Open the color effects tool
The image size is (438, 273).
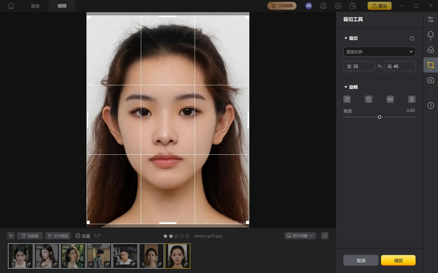[430, 49]
